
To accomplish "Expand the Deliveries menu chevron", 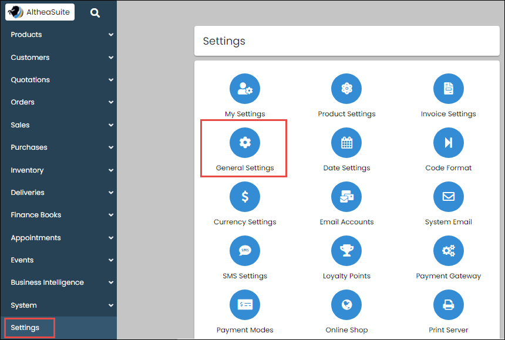I will 111,193.
